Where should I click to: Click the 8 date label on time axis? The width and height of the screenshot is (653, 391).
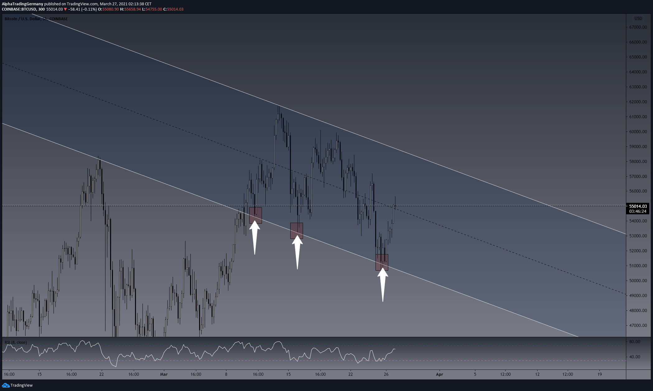(x=226, y=374)
